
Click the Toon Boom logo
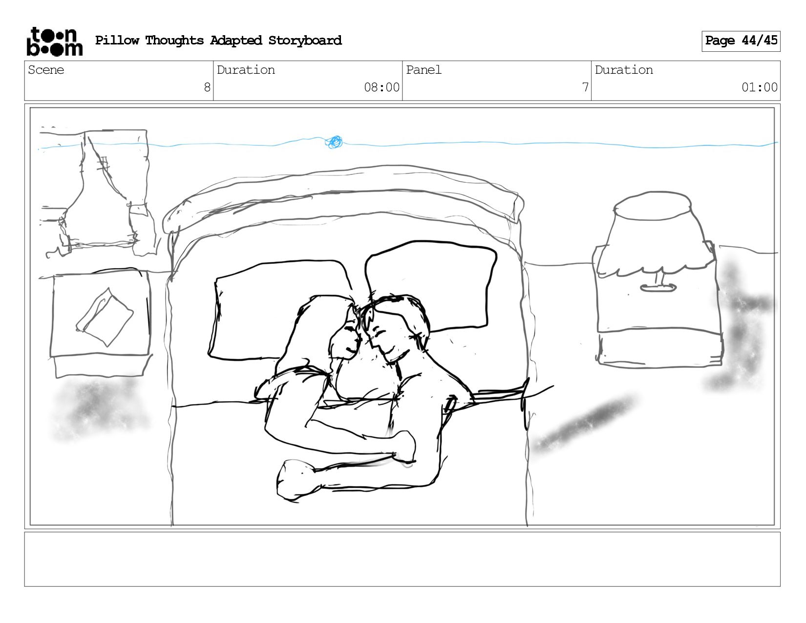tap(54, 42)
